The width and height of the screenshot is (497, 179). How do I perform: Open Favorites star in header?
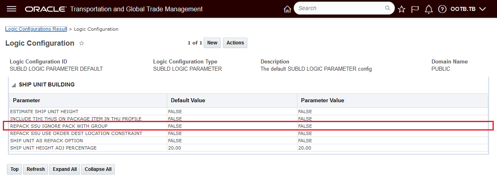[x=401, y=9]
